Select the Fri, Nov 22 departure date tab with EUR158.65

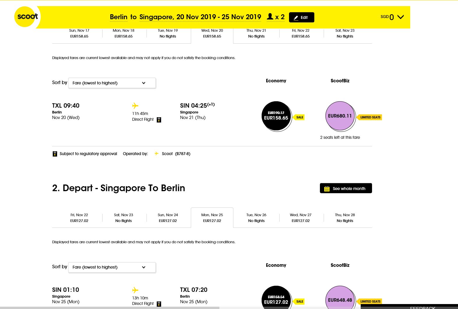(301, 33)
